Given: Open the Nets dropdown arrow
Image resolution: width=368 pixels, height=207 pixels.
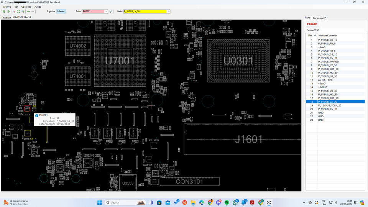Looking at the screenshot, I should coord(168,11).
